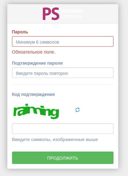
Task: Click the green ПРОДОЛЖИТЬ button
Action: [x=63, y=158]
